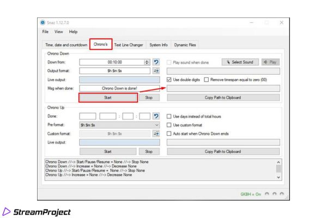Click the StreamProject logo

(37, 211)
